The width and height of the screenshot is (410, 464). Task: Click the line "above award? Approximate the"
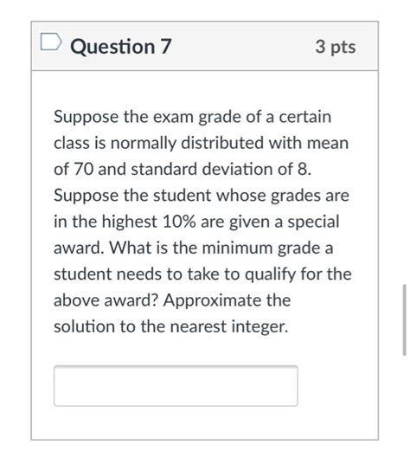coord(172,300)
